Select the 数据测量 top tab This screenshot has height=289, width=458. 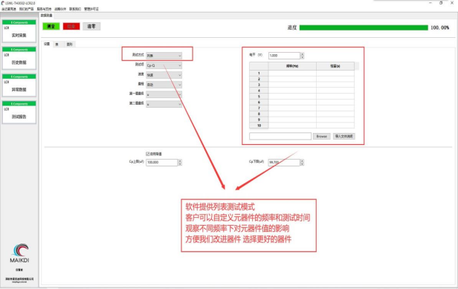coord(46,15)
